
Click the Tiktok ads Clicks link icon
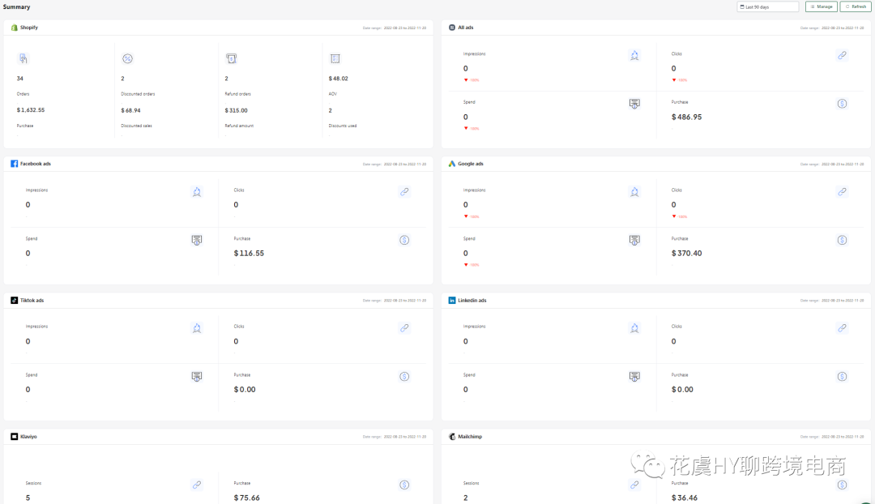[x=404, y=328]
